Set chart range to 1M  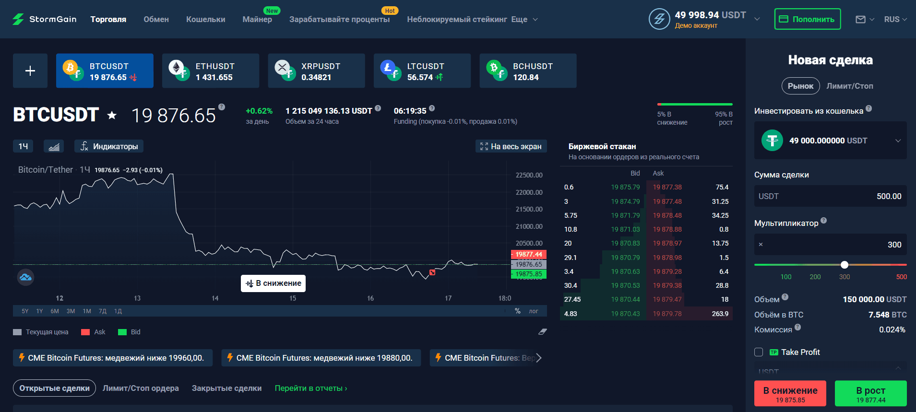coord(87,311)
